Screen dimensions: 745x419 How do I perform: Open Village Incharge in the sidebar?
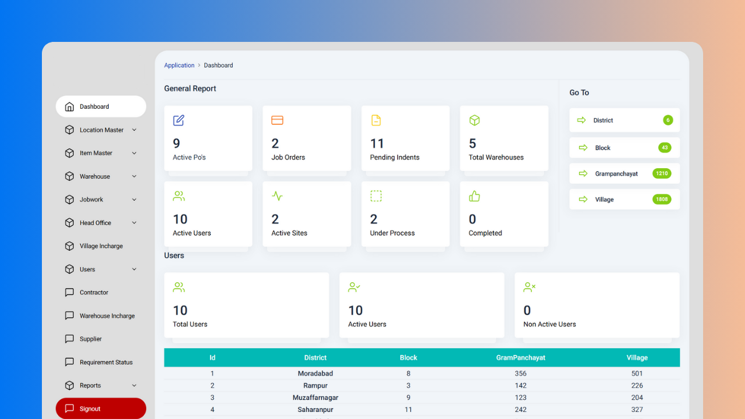point(101,246)
